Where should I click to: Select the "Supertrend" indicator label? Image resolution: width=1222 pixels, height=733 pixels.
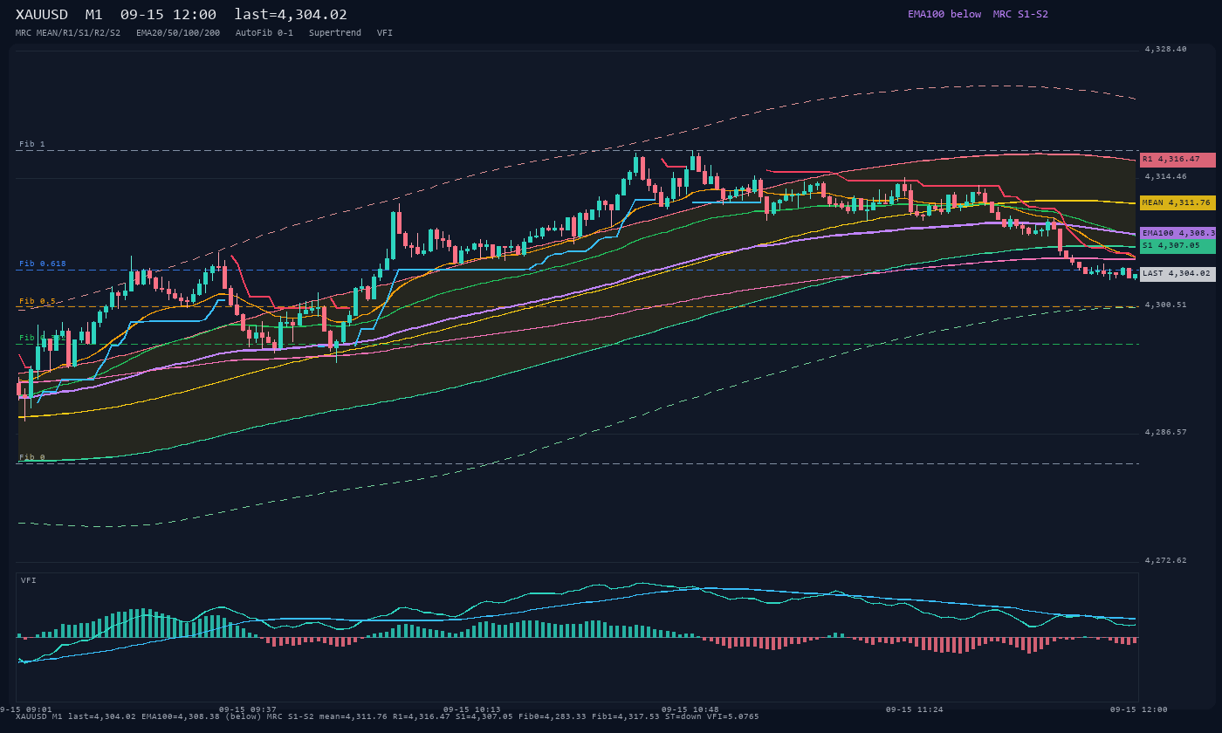click(x=335, y=32)
